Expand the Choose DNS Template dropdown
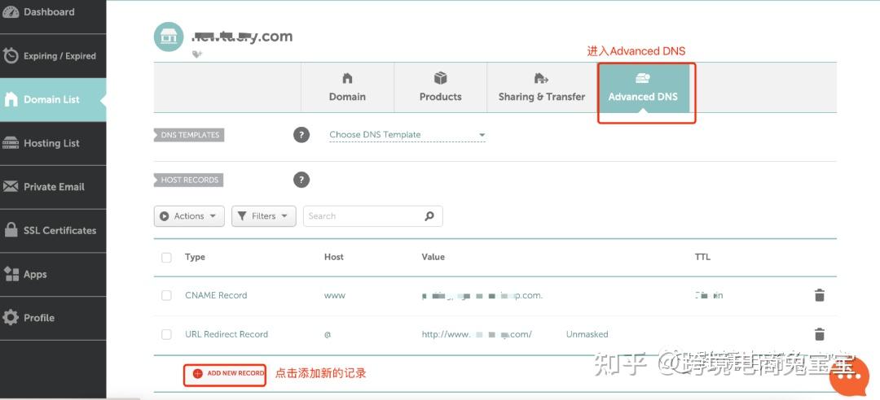The width and height of the screenshot is (880, 400). 407,135
